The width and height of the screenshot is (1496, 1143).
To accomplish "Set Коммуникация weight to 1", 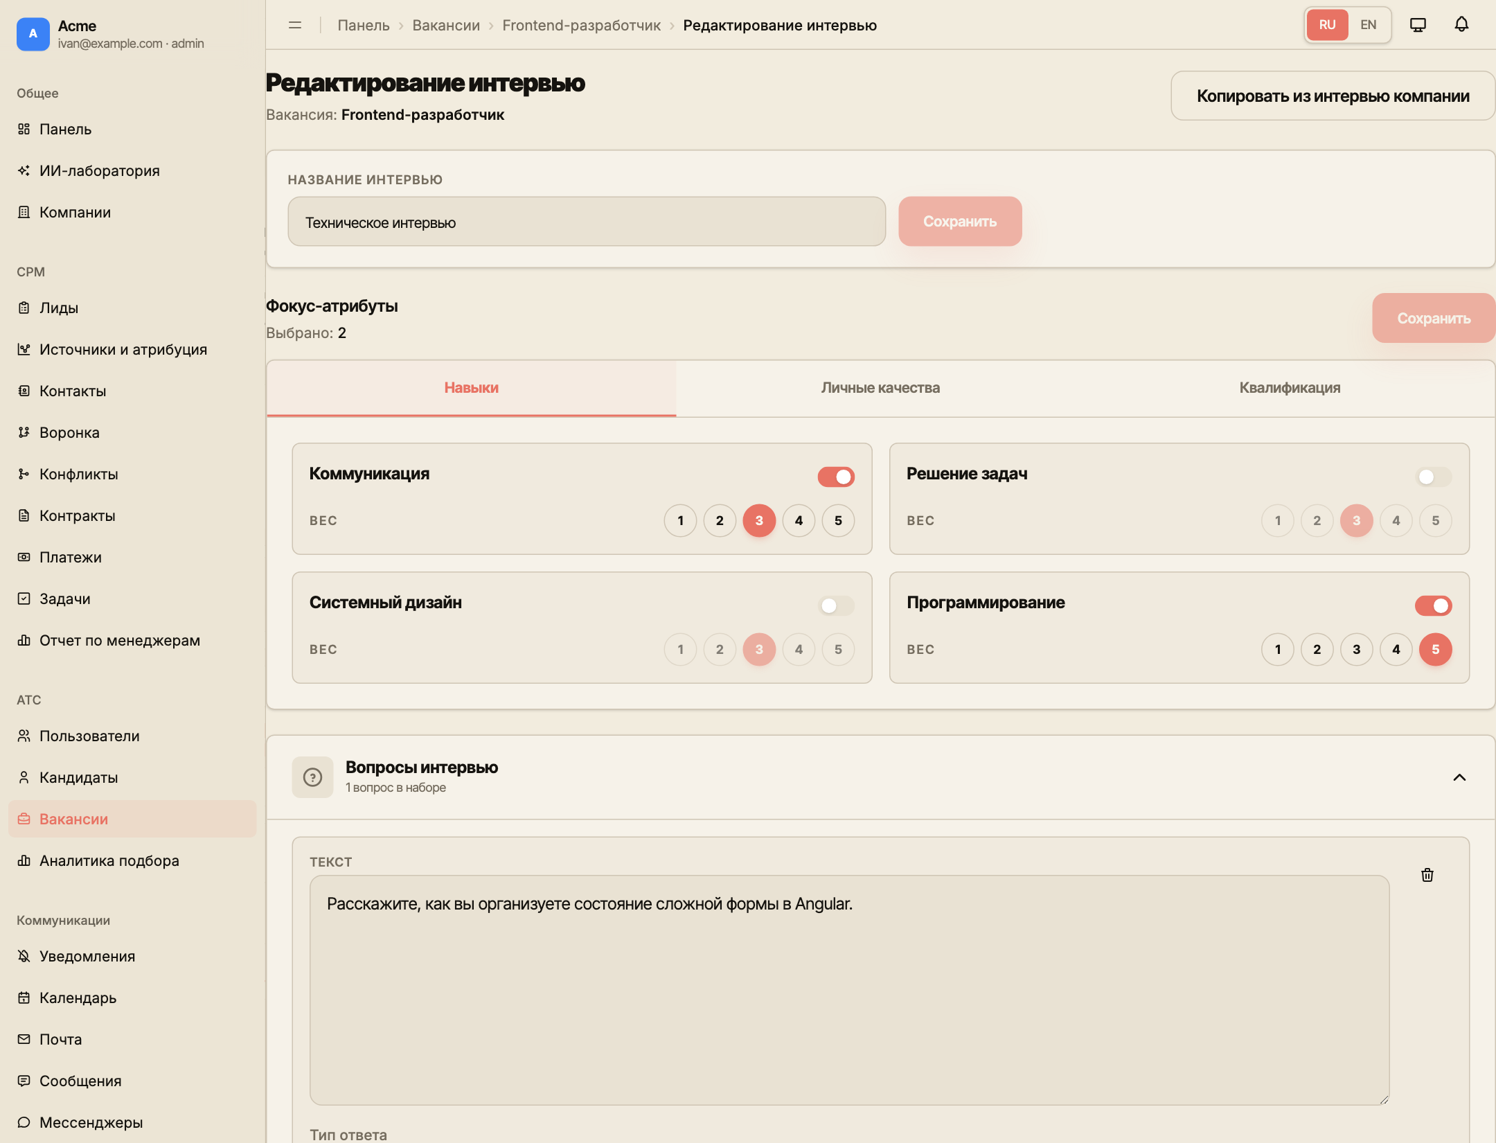I will 681,521.
